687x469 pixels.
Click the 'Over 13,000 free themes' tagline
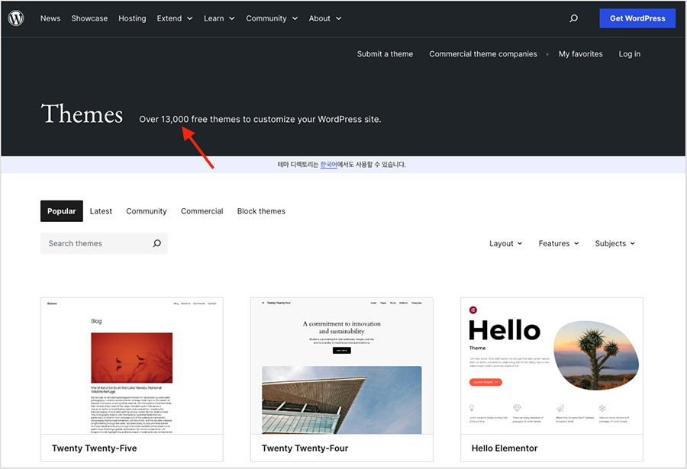[260, 119]
